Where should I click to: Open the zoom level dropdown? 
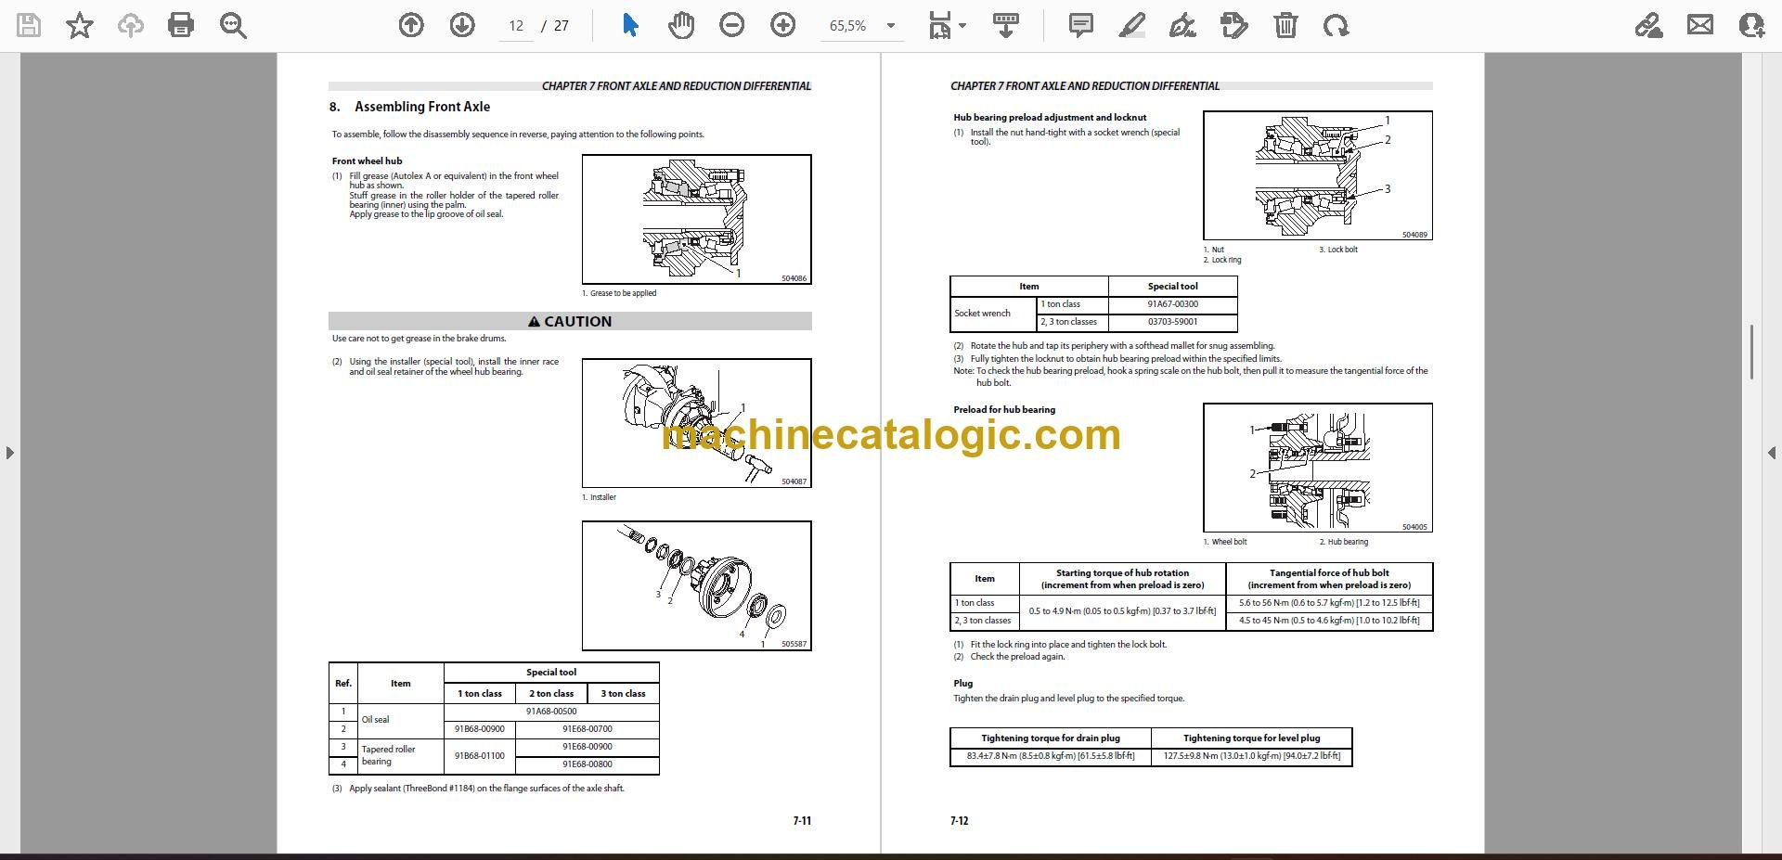pyautogui.click(x=891, y=26)
